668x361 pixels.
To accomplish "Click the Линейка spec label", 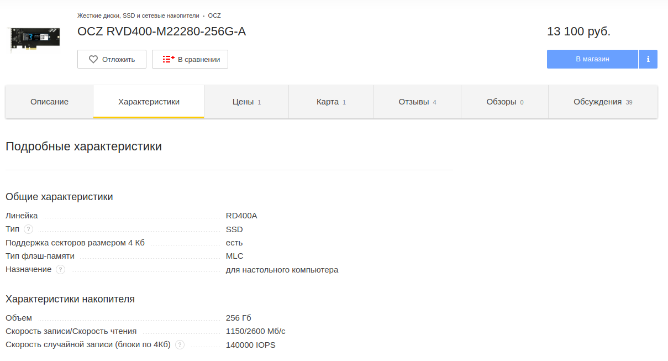I will tap(22, 216).
